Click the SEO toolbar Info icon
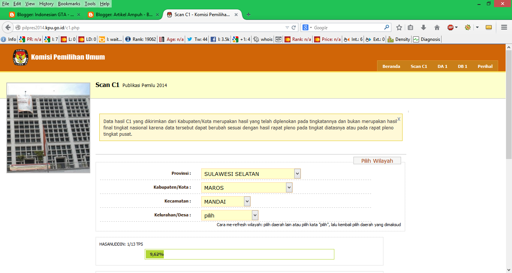Screen dimensions: 512x273 point(9,39)
